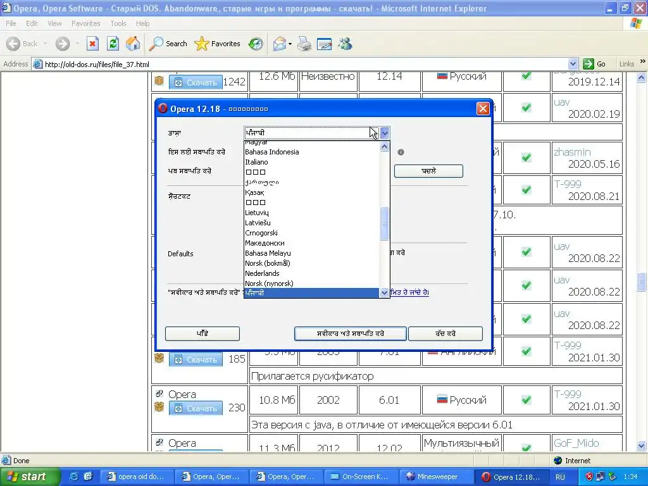
Task: Collapse the Opera language combo box arrow
Action: tap(385, 133)
